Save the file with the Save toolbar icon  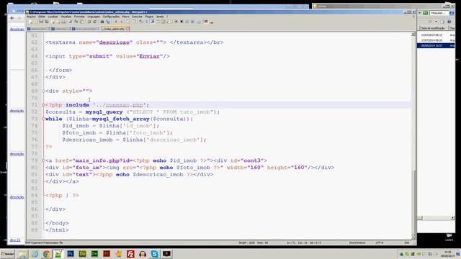41,22
